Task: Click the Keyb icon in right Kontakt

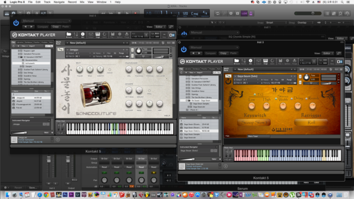Action: click(264, 61)
